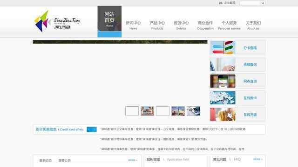This screenshot has width=298, height=167.
Task: Select the fifth banner slide thumbnail
Action: click(x=193, y=111)
